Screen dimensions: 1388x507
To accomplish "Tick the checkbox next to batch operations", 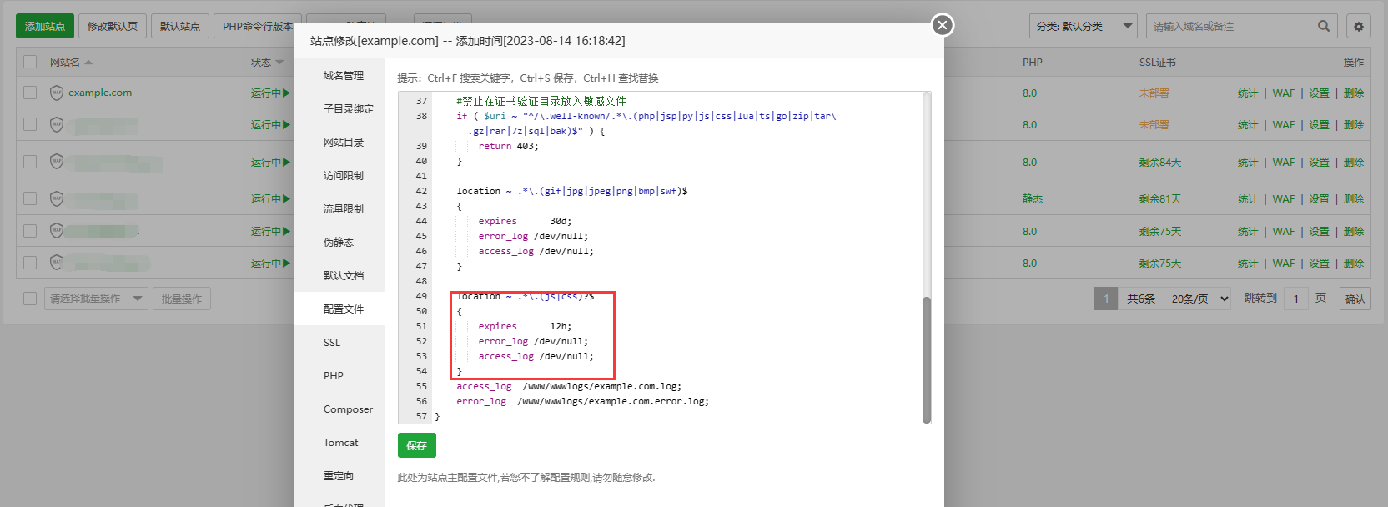I will coord(30,299).
